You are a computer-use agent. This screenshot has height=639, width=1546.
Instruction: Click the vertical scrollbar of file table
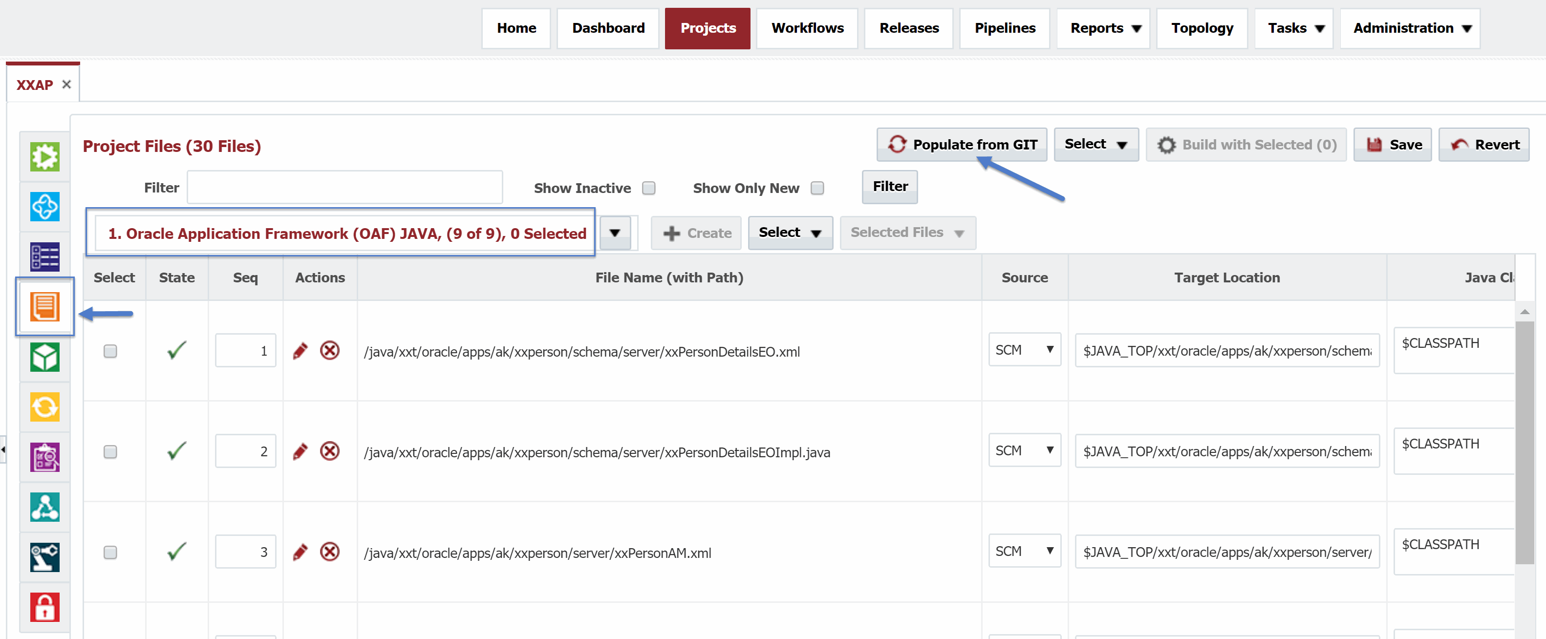[x=1525, y=443]
